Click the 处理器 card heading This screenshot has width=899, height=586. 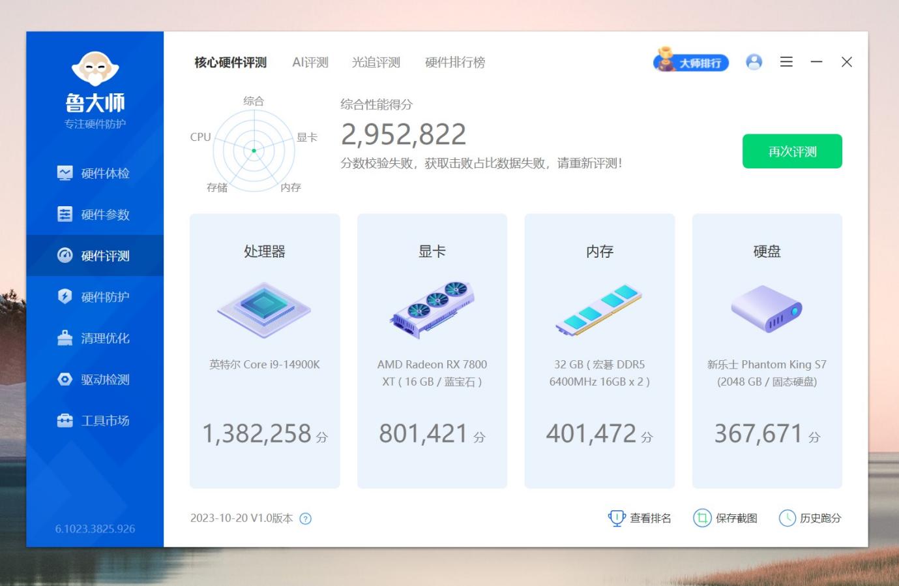pos(265,251)
